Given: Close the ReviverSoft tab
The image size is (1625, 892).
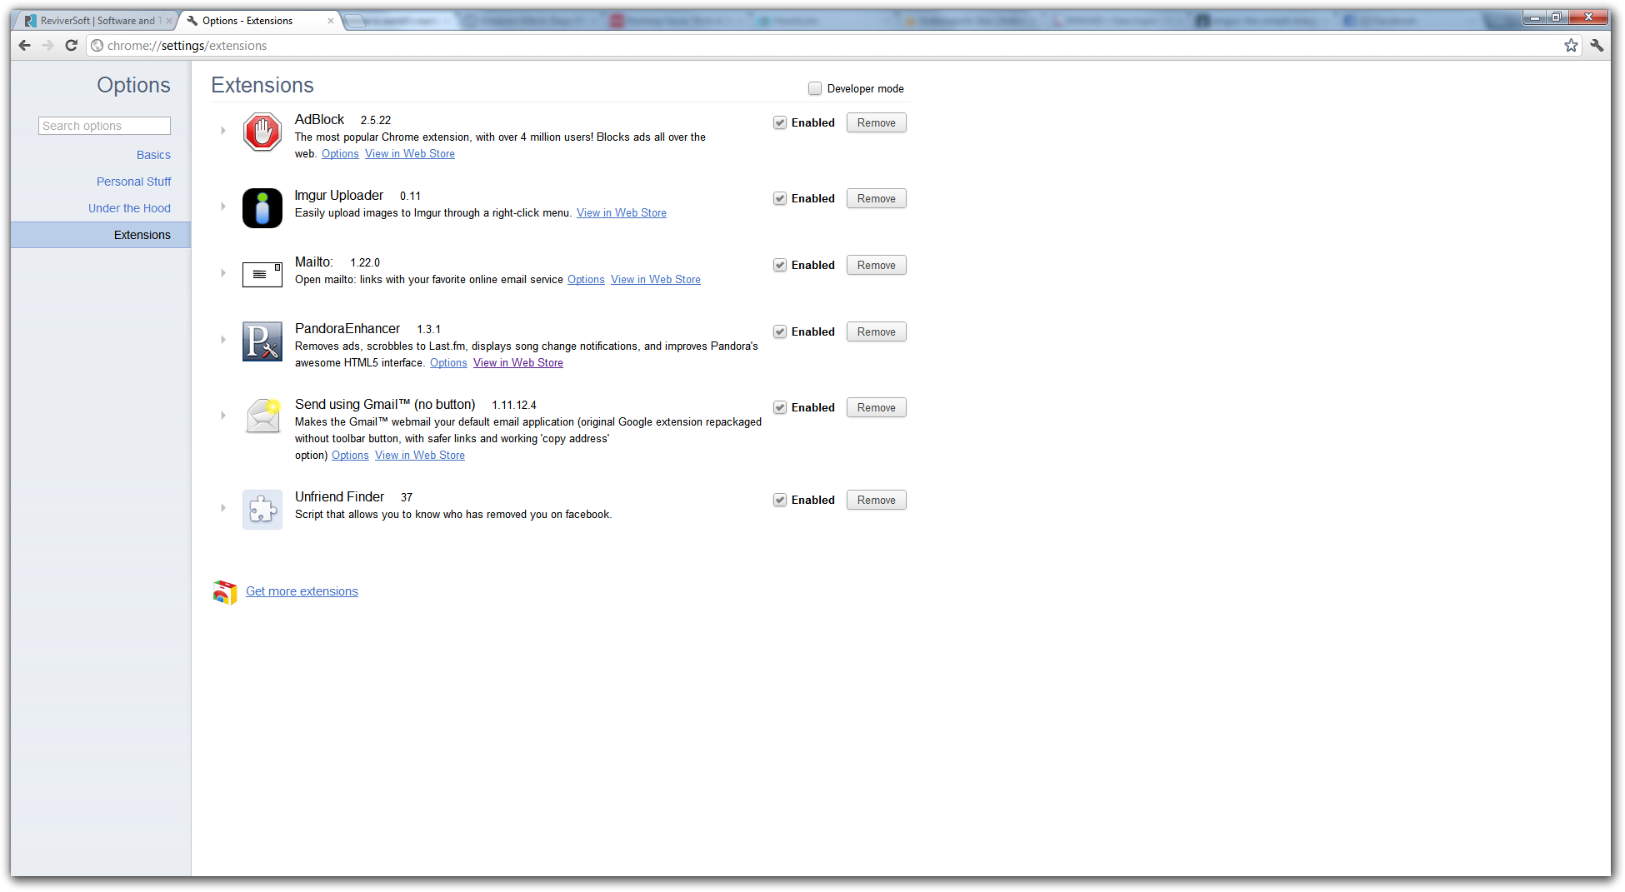Looking at the screenshot, I should tap(168, 21).
